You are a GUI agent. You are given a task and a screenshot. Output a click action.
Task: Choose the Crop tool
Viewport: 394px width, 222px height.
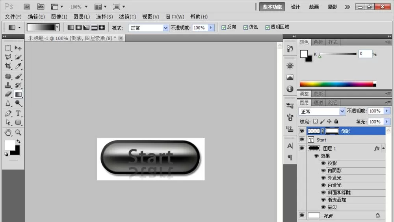(x=8, y=66)
